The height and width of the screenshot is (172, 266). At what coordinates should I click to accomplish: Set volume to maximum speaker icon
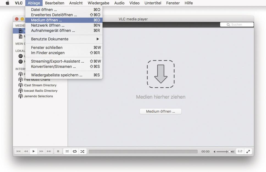(232, 152)
